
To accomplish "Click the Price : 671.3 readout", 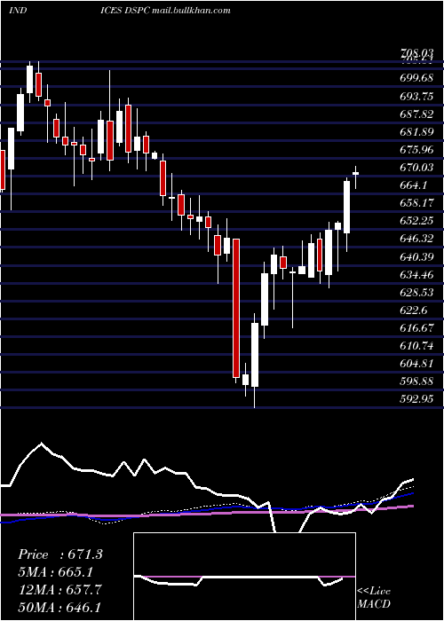I will click(x=60, y=554).
